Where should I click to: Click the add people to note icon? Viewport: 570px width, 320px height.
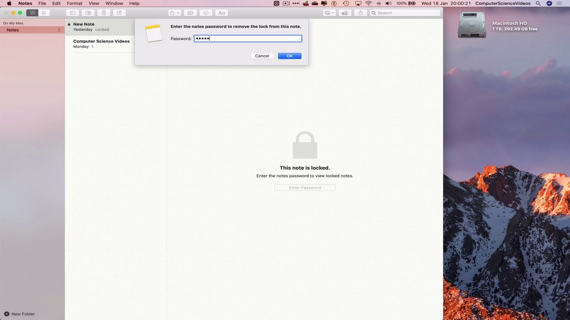pos(345,13)
